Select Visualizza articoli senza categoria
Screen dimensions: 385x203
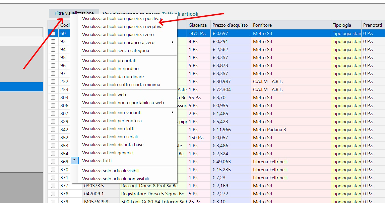pyautogui.click(x=116, y=51)
